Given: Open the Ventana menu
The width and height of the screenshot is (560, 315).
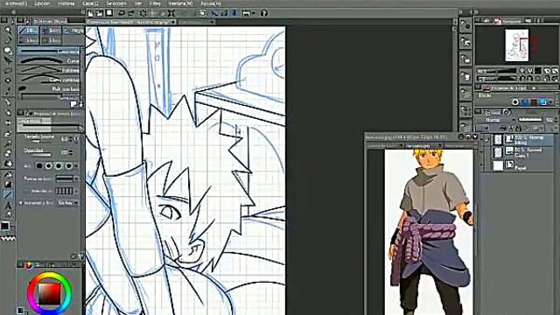Looking at the screenshot, I should click(180, 3).
